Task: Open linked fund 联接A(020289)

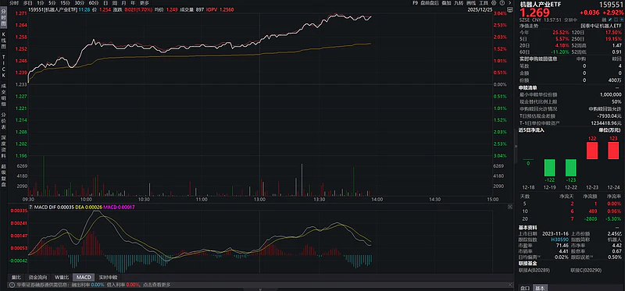Action: pyautogui.click(x=534, y=270)
